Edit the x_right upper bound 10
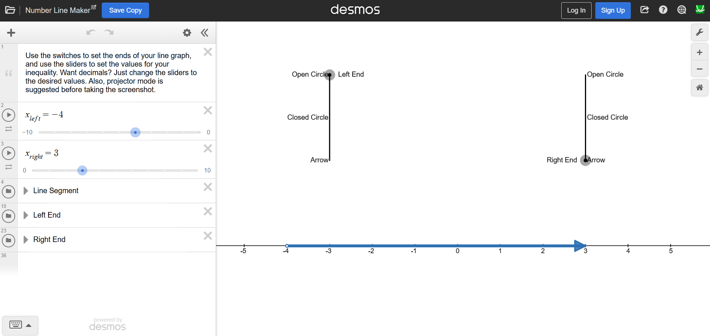Viewport: 710px width, 336px height. [207, 170]
